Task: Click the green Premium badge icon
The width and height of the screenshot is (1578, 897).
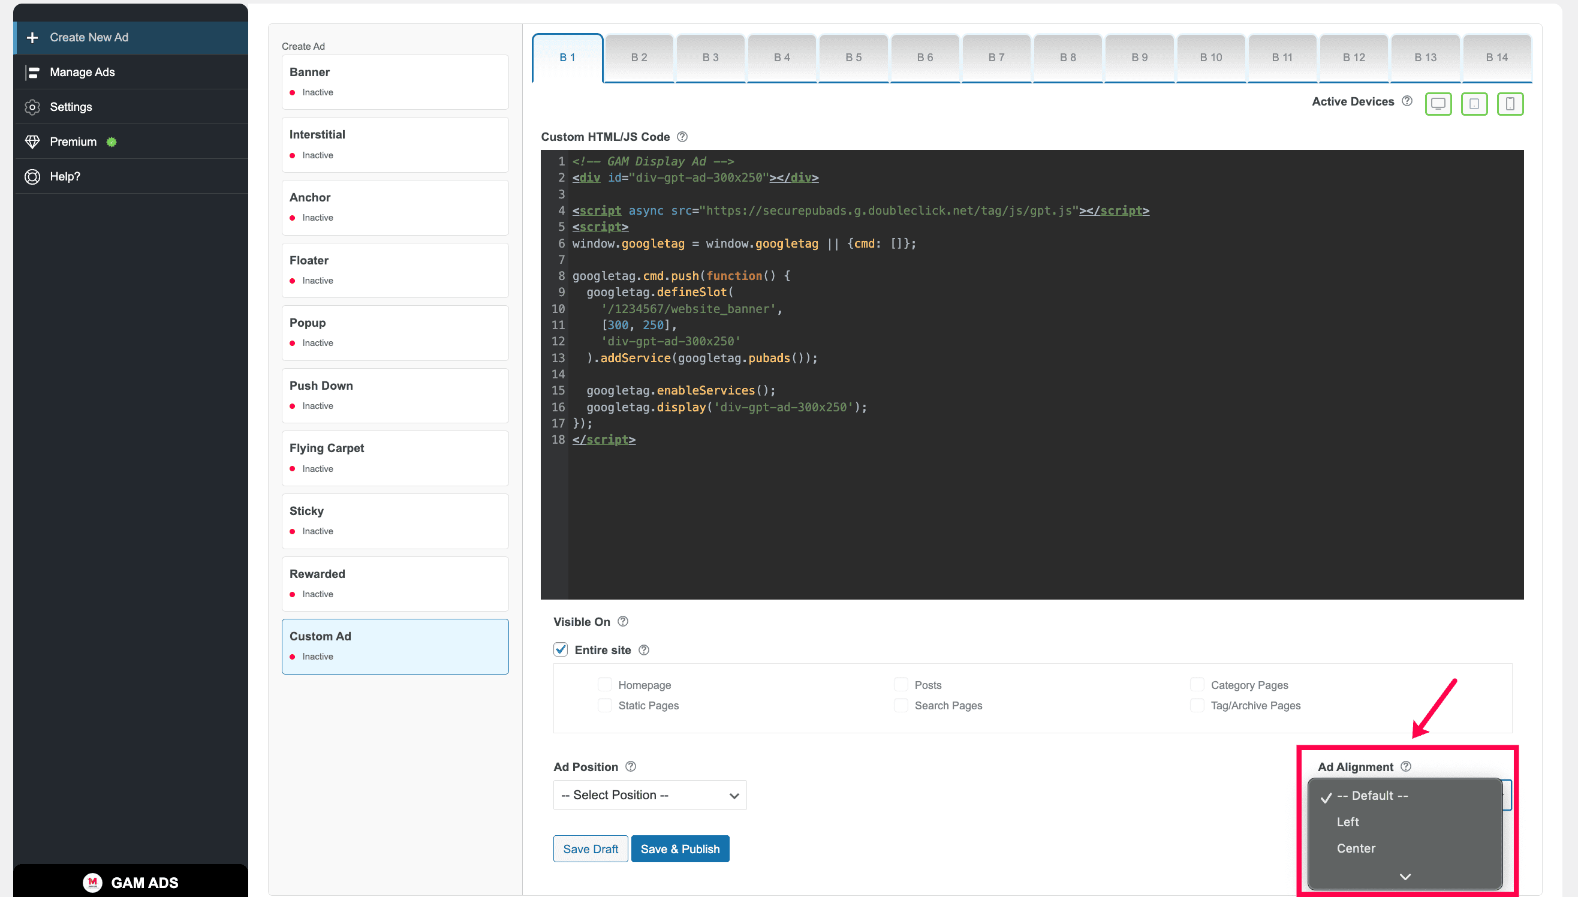Action: 112,142
